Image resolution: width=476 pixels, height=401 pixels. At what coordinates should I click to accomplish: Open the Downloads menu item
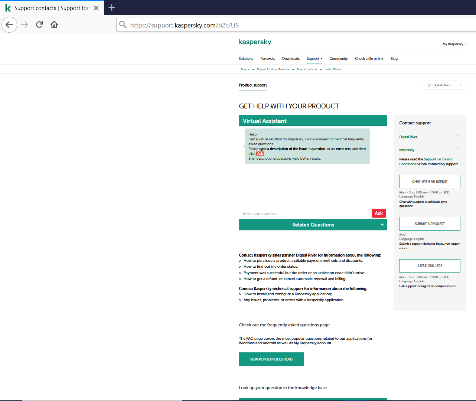click(291, 59)
